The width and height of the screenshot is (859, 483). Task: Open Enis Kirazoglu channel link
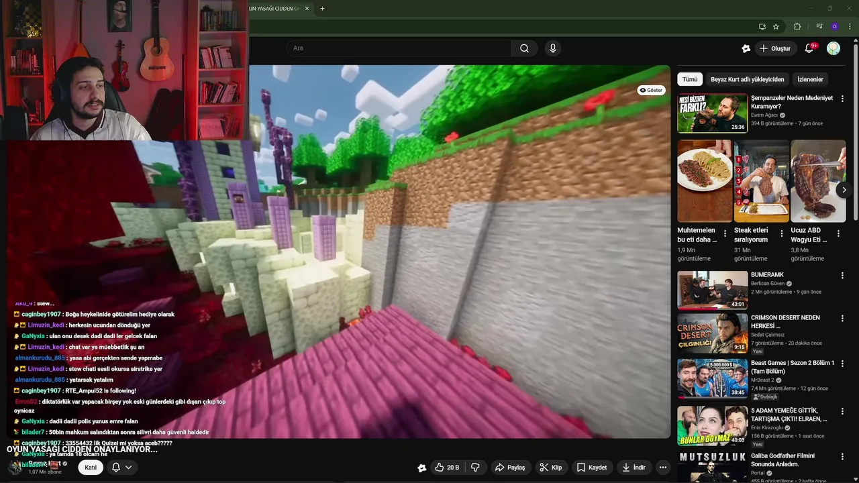(x=768, y=427)
